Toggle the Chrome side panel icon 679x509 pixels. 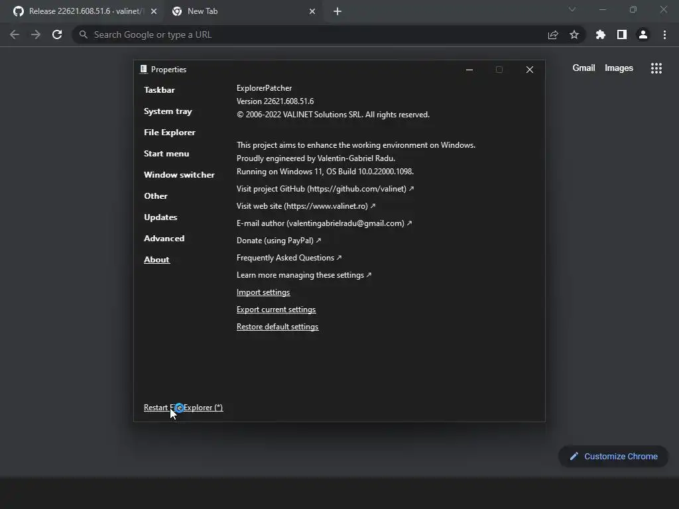622,34
